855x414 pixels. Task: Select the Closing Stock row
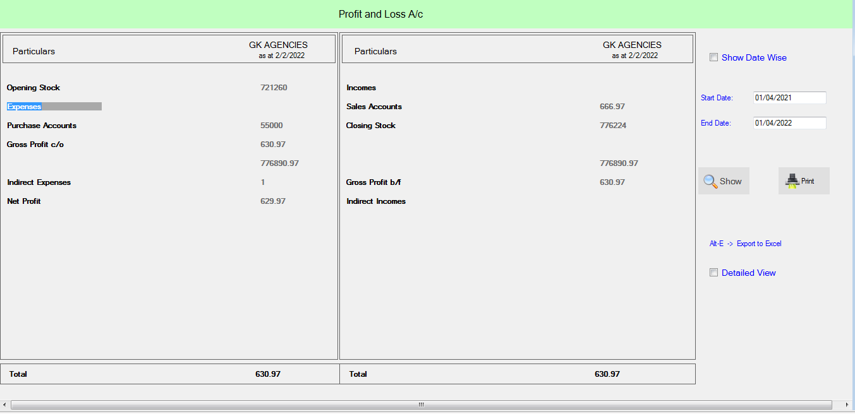371,126
